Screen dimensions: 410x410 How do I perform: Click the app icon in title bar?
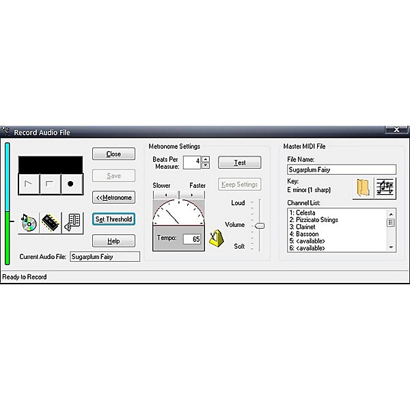tap(5, 131)
